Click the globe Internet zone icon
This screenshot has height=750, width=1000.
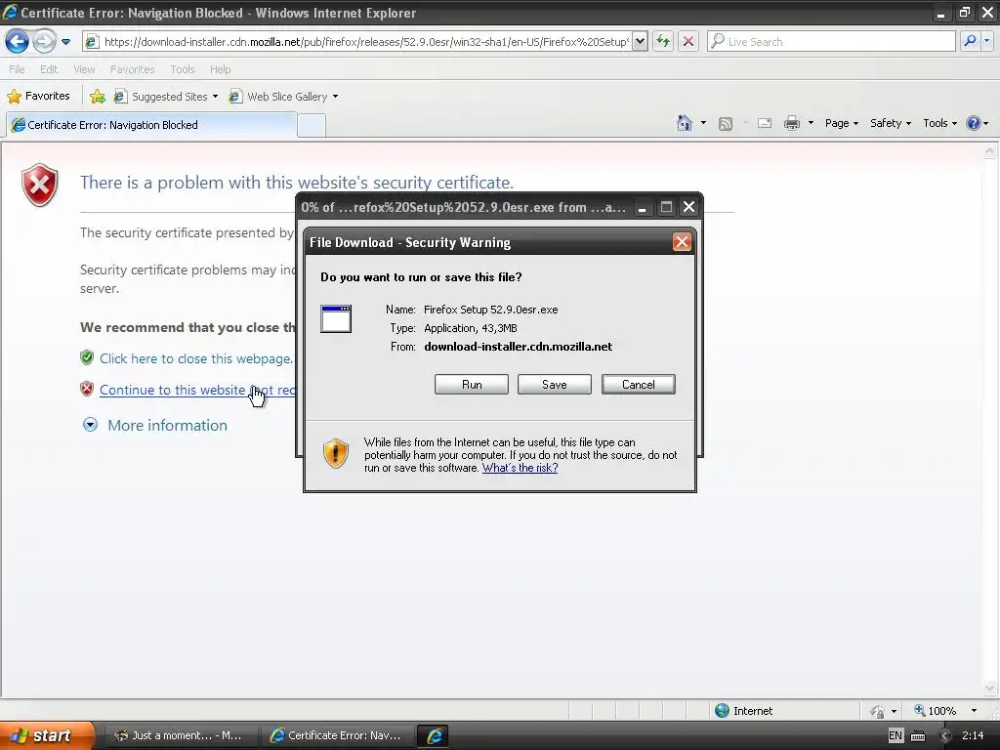[x=722, y=711]
